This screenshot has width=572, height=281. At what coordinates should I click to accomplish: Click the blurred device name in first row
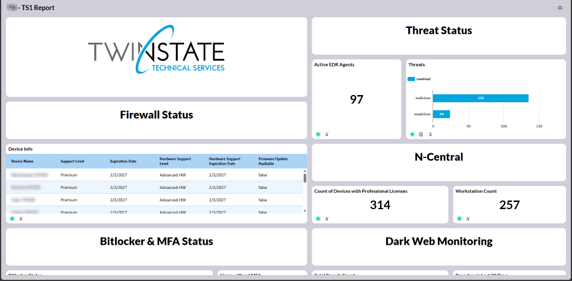(x=29, y=175)
